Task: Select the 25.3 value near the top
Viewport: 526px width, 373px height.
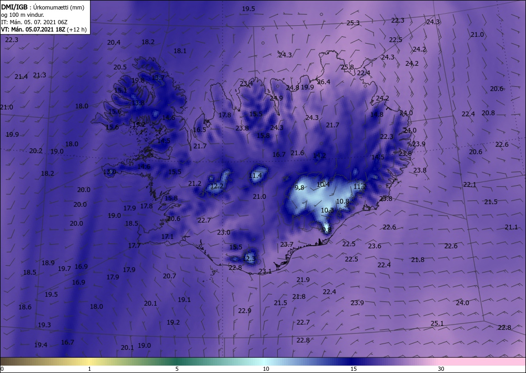Action: 353,23
